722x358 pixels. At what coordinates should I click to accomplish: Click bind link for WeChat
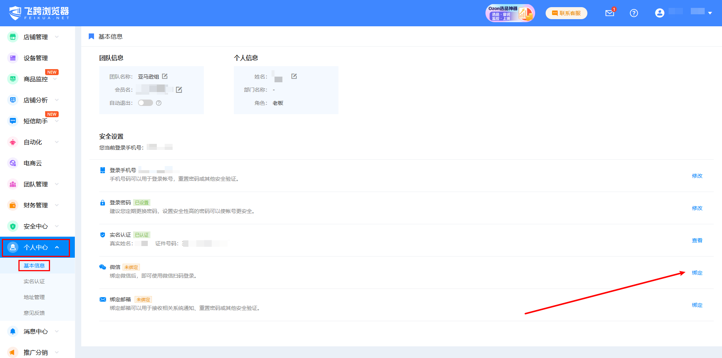point(697,273)
